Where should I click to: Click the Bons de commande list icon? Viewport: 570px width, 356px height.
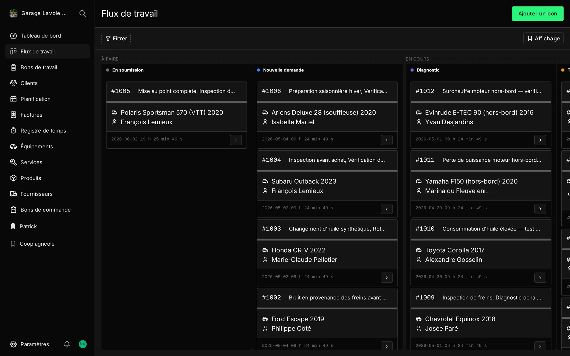pos(13,210)
